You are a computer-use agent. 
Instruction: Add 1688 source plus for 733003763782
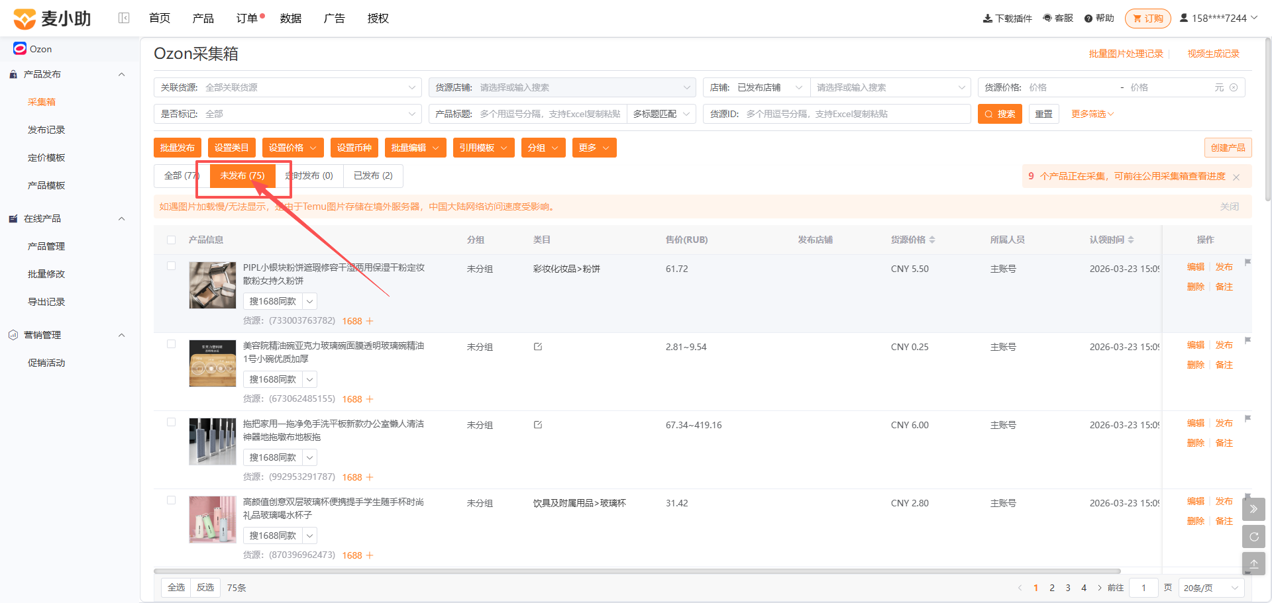click(x=370, y=321)
